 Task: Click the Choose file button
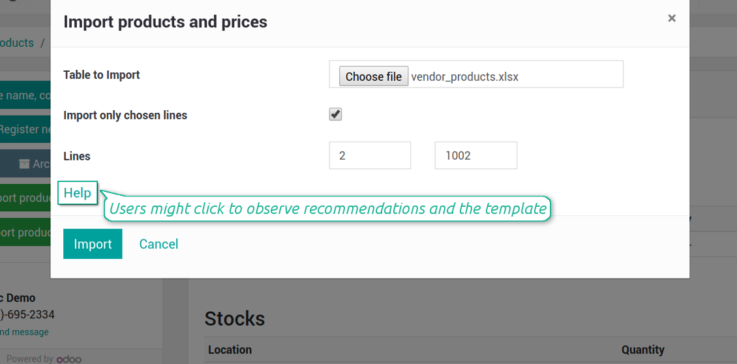(374, 76)
